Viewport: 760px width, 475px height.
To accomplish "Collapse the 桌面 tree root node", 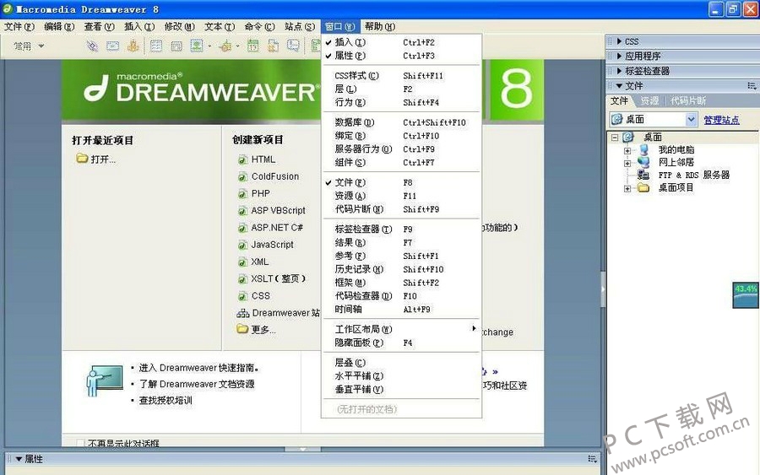I will 615,138.
